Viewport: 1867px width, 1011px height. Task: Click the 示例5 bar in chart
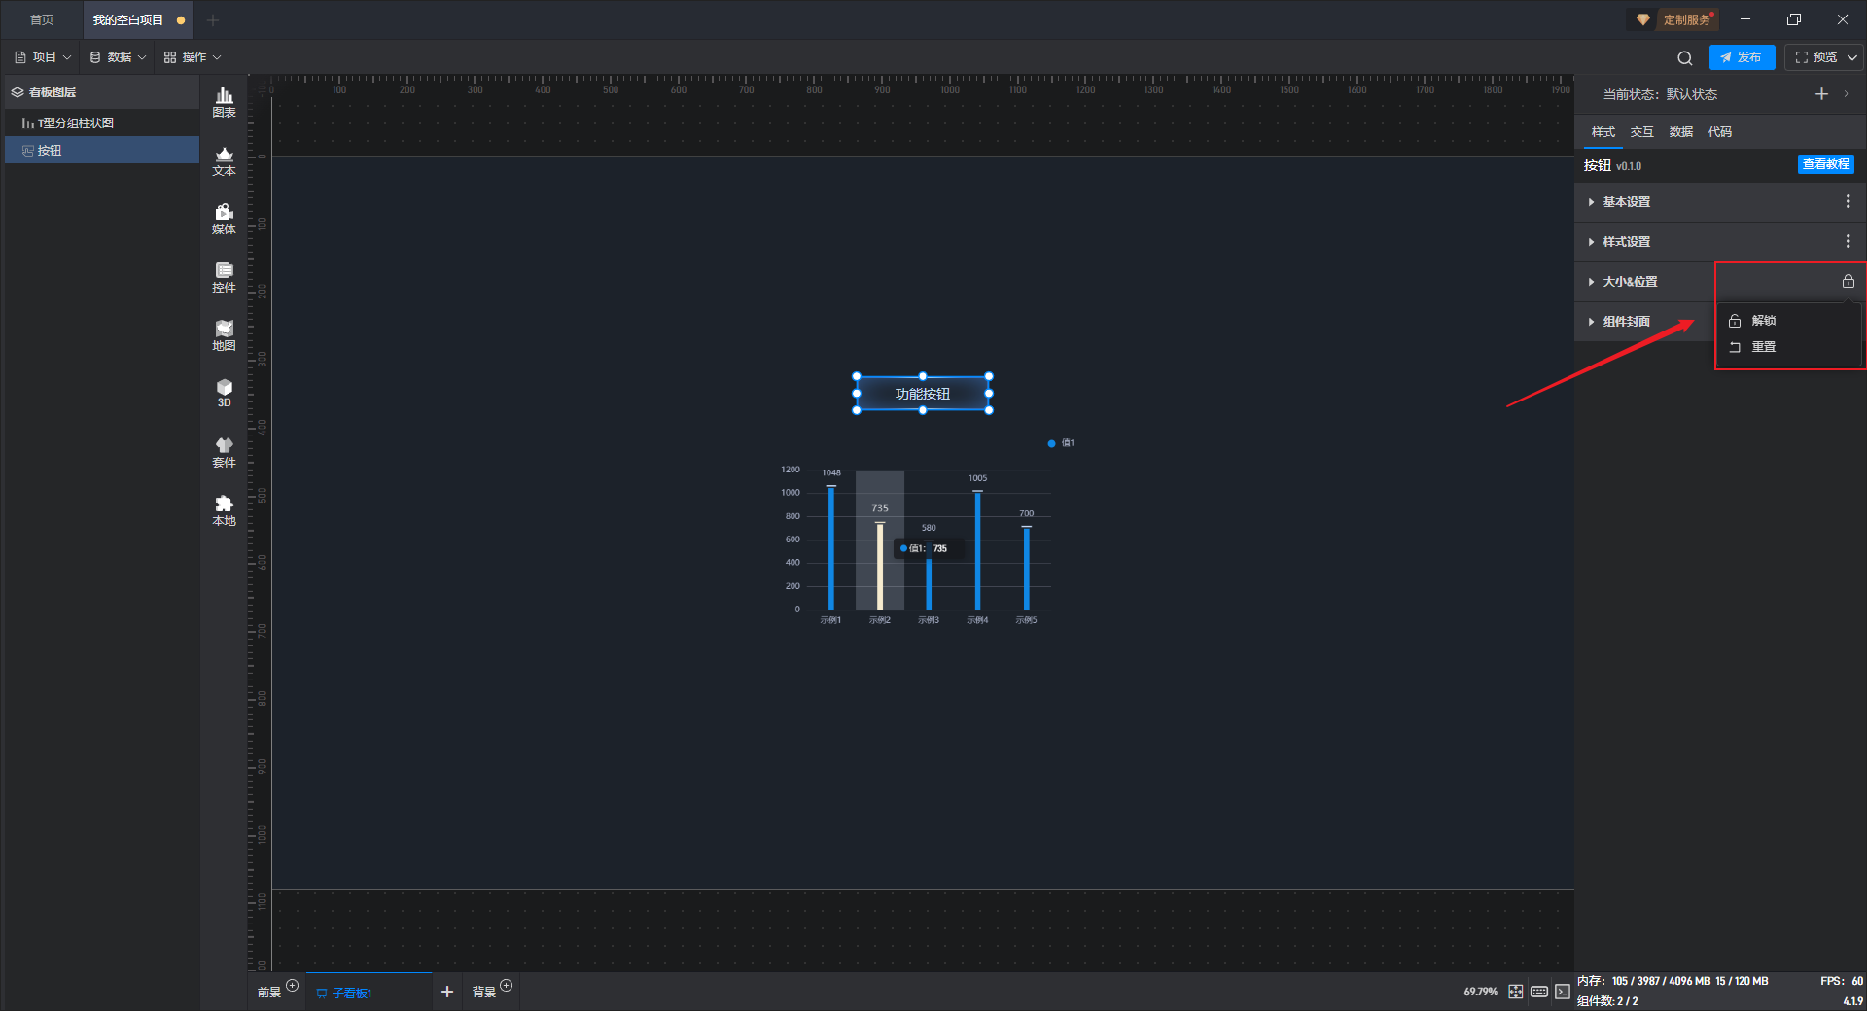point(1026,569)
